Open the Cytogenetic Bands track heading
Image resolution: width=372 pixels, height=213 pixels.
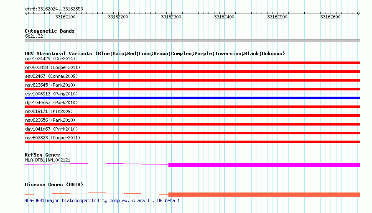(50, 31)
